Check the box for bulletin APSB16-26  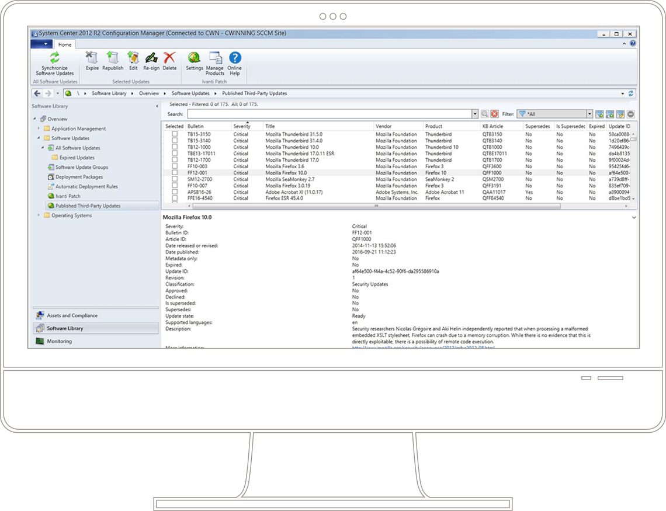(x=175, y=192)
